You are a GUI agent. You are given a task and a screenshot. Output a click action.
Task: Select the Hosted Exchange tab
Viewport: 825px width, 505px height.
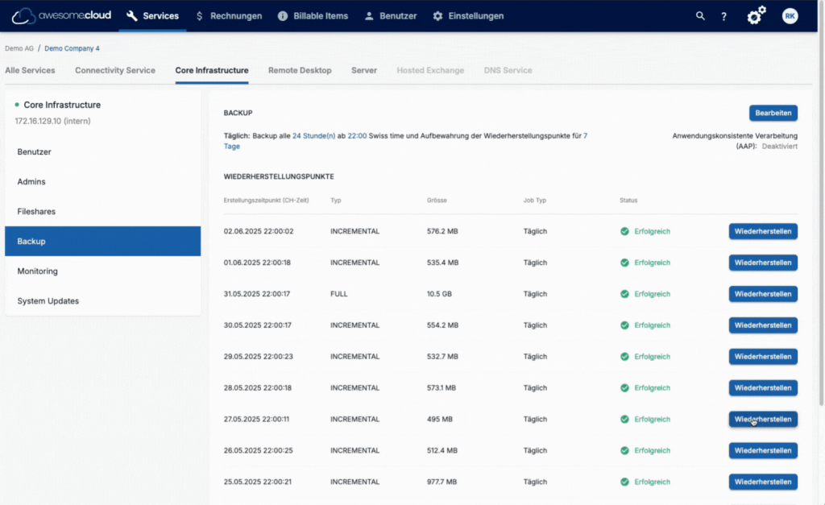pyautogui.click(x=430, y=71)
